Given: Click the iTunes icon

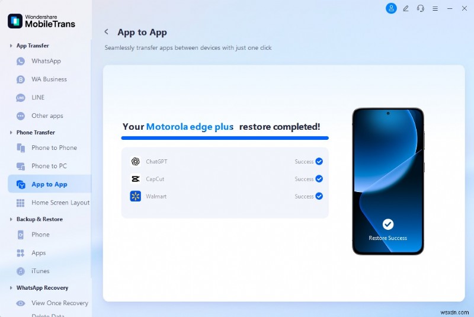Looking at the screenshot, I should (21, 271).
